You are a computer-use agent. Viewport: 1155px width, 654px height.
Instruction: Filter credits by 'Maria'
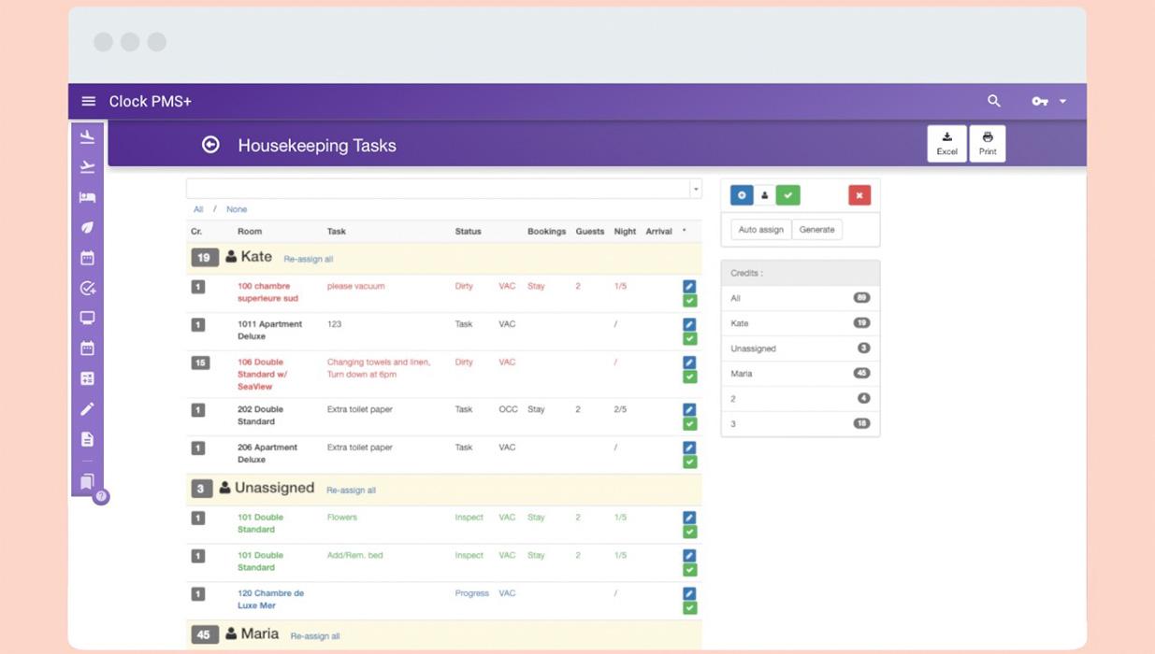pos(801,374)
